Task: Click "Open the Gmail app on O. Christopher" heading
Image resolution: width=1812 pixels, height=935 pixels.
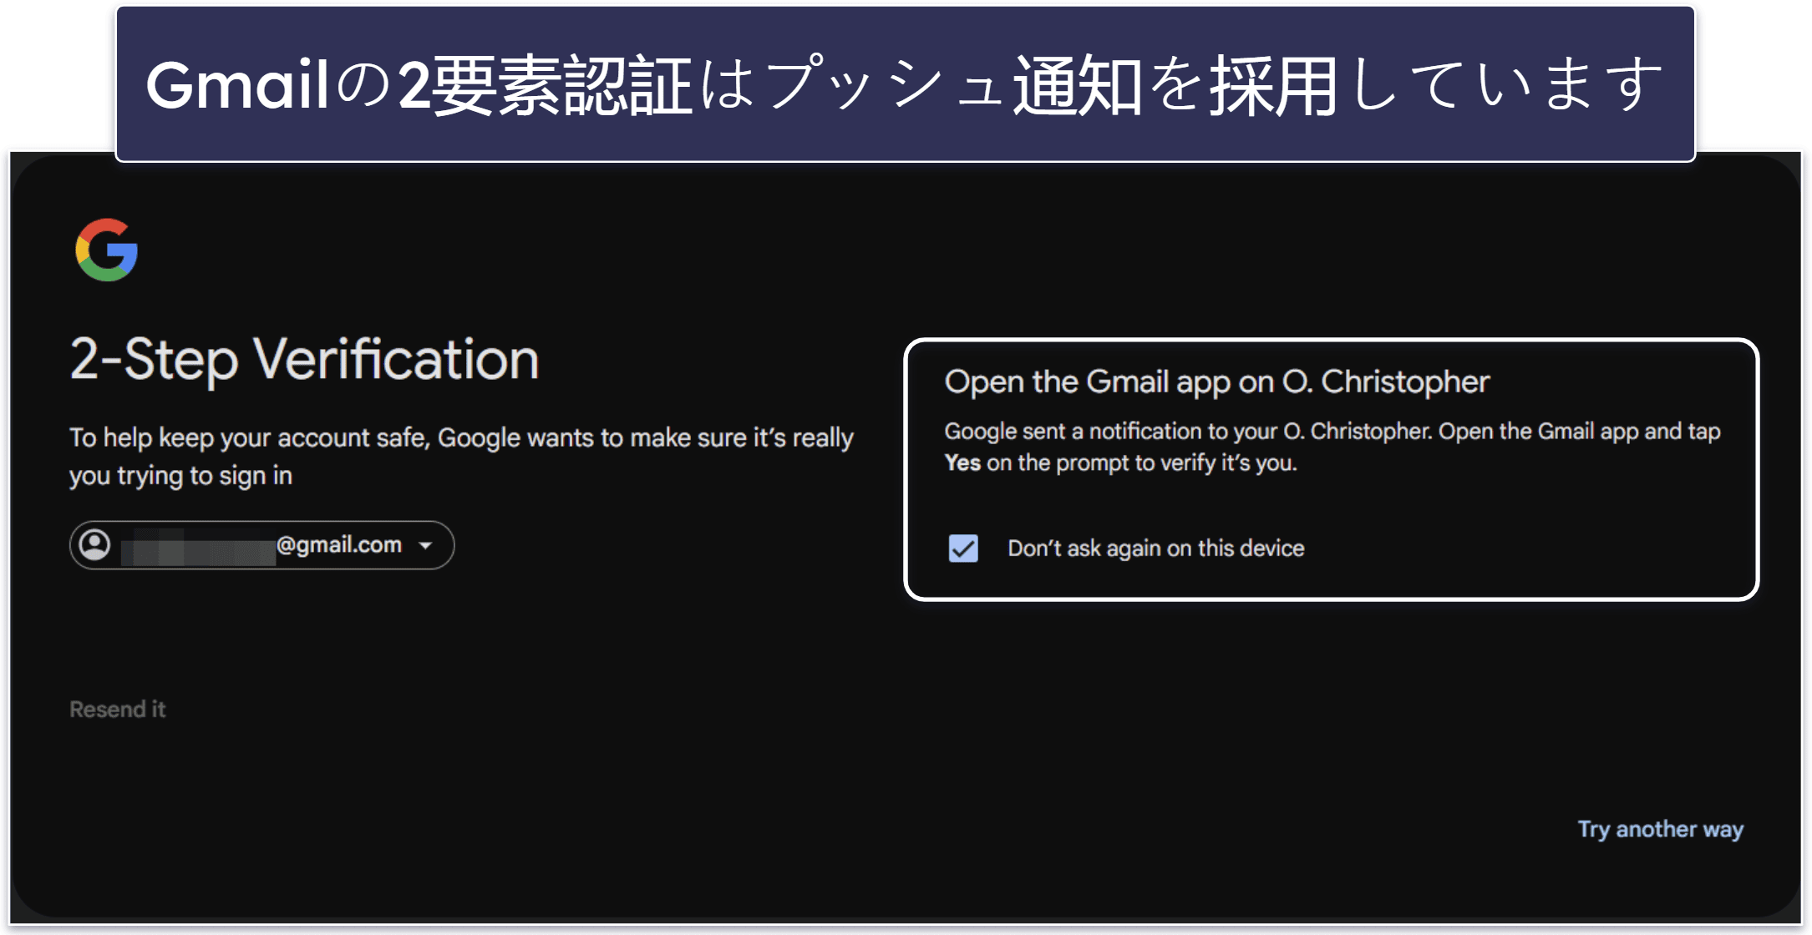Action: click(1217, 382)
